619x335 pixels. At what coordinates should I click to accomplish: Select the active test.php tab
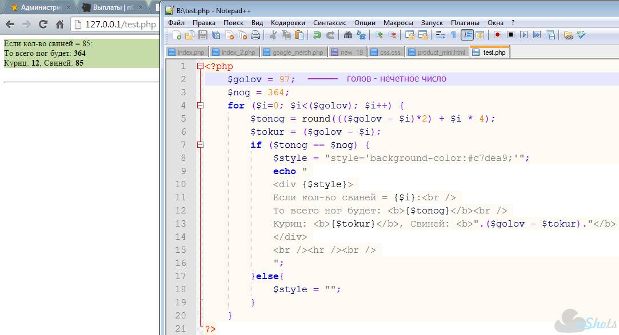click(x=489, y=52)
